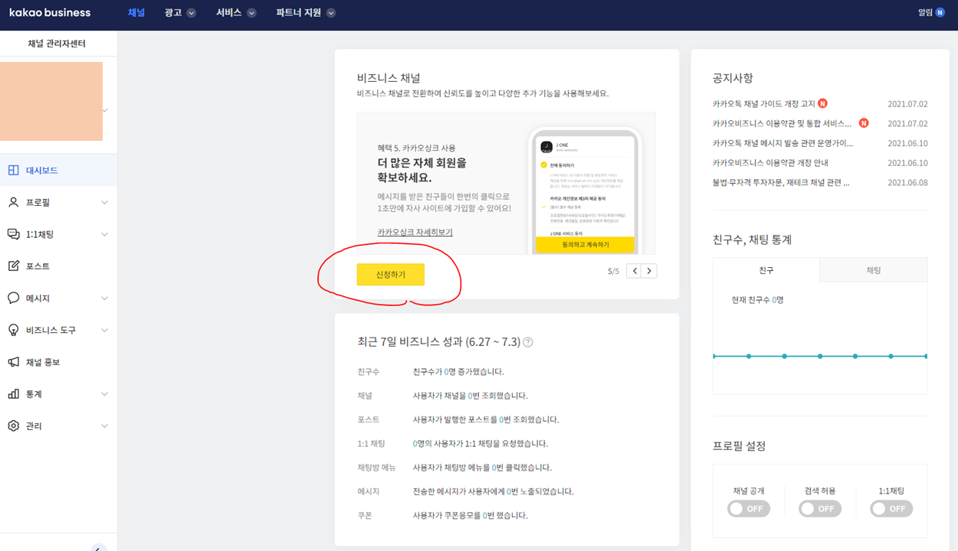Open the 채널 홍보 sidebar item
958x551 pixels.
pos(58,362)
